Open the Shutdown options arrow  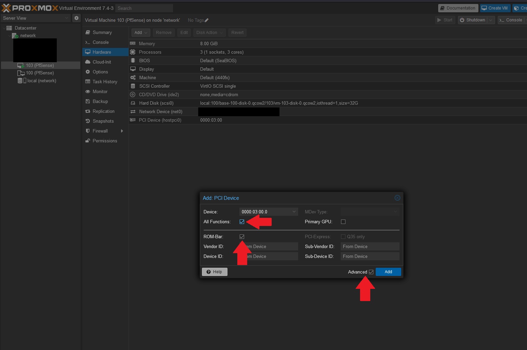coord(491,20)
